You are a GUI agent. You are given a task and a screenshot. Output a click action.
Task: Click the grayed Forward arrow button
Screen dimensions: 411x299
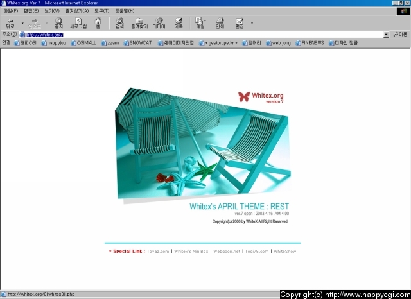pos(35,23)
